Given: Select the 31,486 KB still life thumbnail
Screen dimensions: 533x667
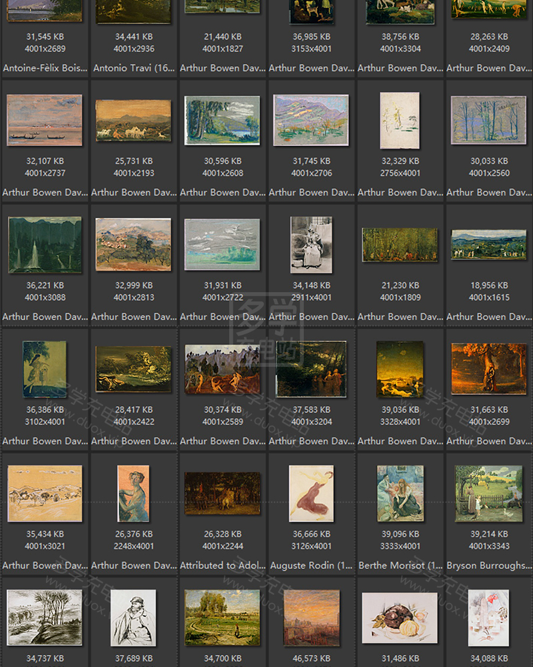Looking at the screenshot, I should [400, 618].
